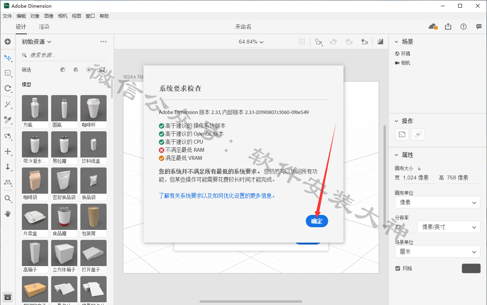Click the frame selection icon in canvas toolbar

point(302,42)
